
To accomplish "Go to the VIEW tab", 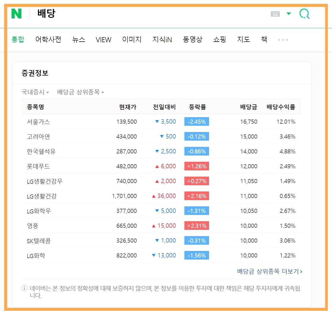I will pos(103,40).
